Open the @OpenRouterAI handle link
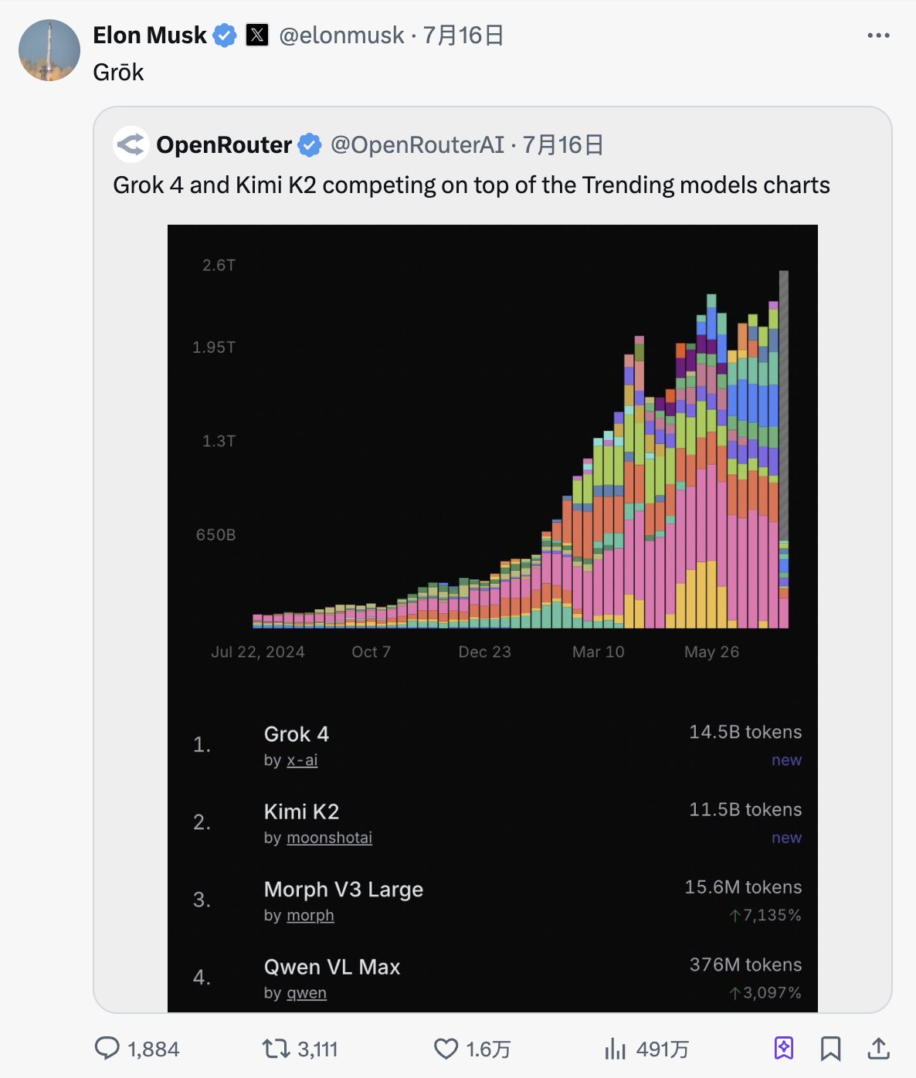The height and width of the screenshot is (1078, 916). [x=417, y=144]
